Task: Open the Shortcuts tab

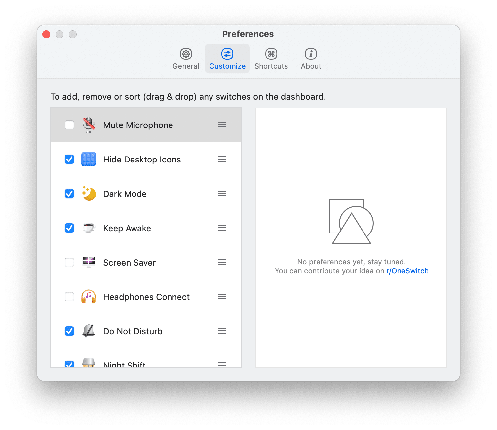Action: (x=271, y=59)
